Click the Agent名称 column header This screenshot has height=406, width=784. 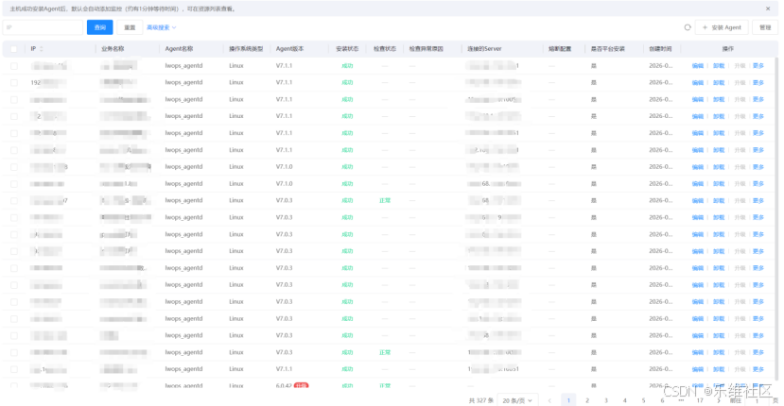pos(179,49)
